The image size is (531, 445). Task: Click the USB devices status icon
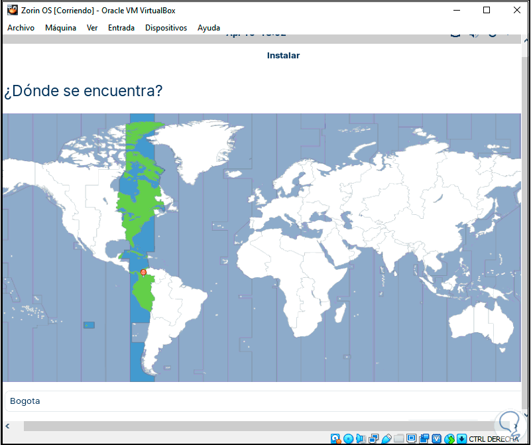pyautogui.click(x=386, y=438)
